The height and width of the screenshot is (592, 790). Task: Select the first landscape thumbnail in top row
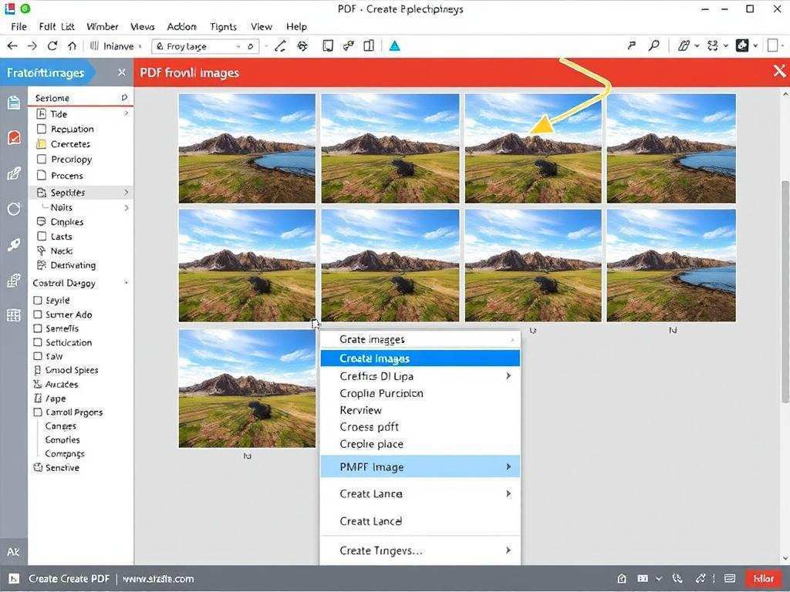247,148
